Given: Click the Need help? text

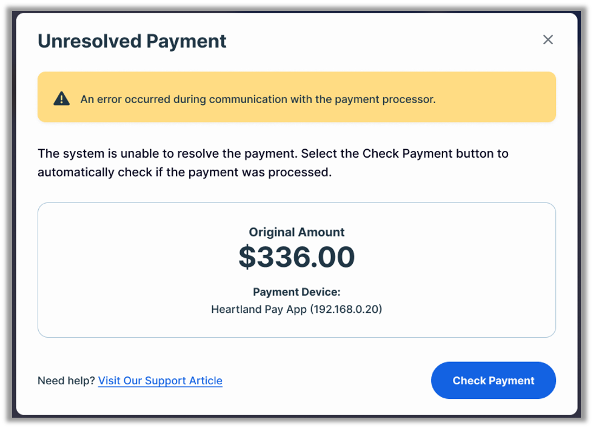Looking at the screenshot, I should click(65, 381).
